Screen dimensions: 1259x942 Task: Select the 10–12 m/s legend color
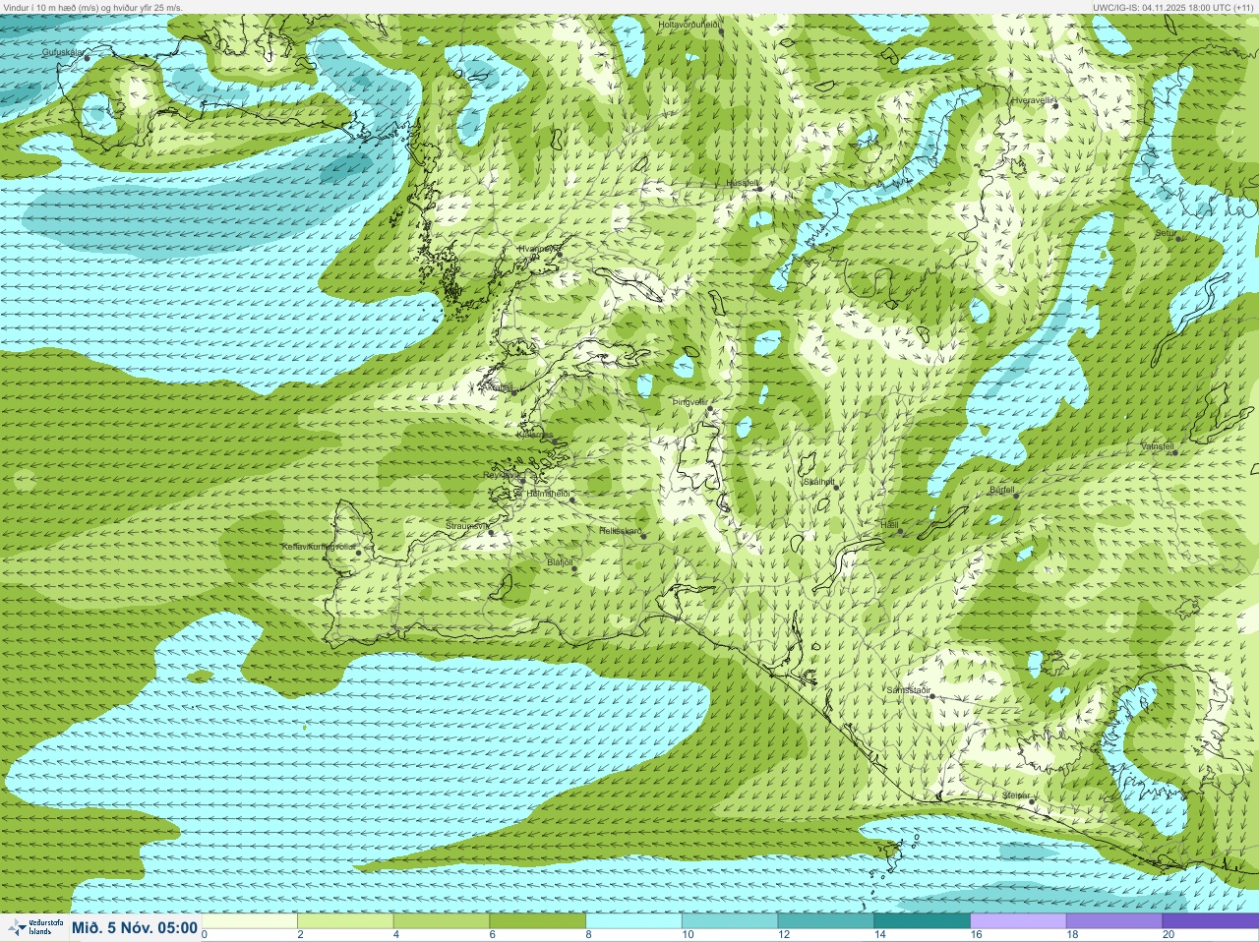730,921
